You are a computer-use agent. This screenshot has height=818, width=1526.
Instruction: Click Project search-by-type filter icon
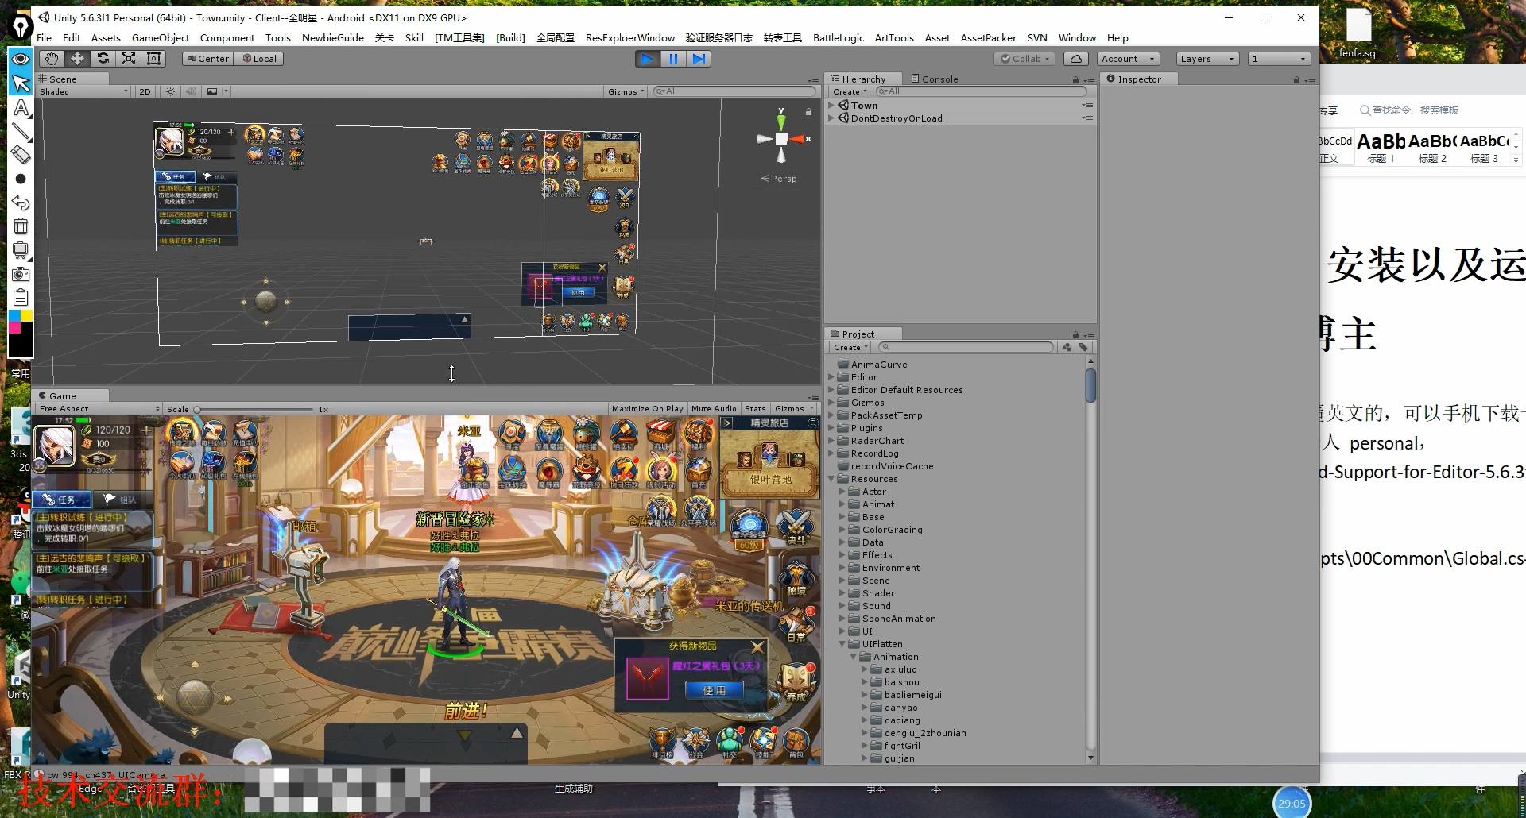(1067, 347)
